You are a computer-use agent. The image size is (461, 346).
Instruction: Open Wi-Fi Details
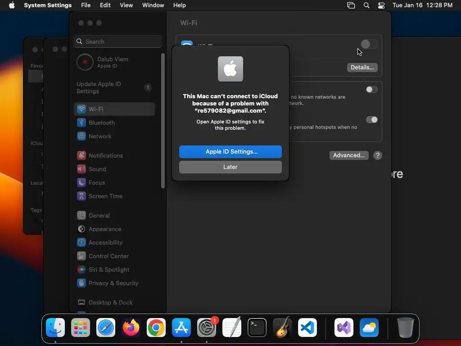tap(362, 68)
